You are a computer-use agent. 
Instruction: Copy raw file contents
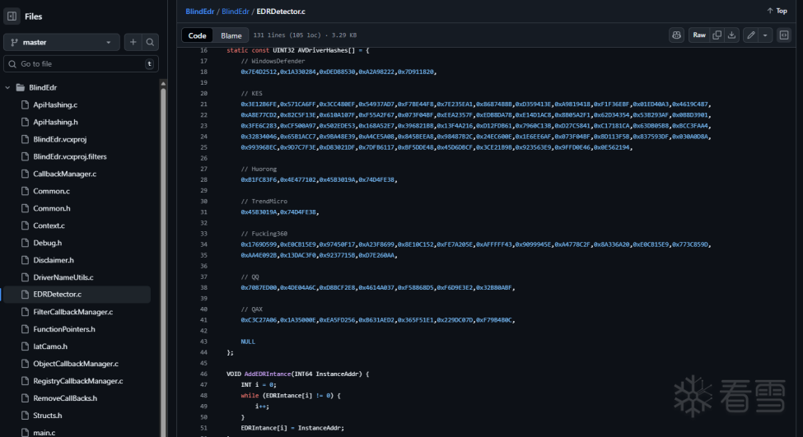pos(717,35)
